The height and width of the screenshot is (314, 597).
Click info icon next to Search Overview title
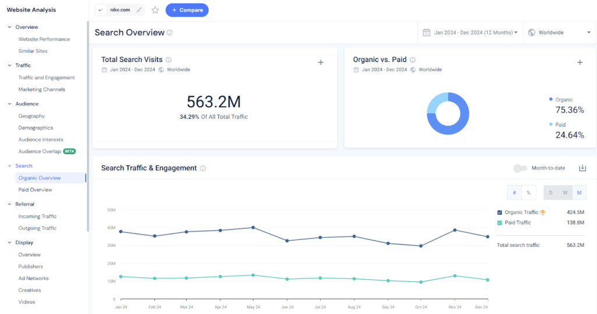(170, 33)
